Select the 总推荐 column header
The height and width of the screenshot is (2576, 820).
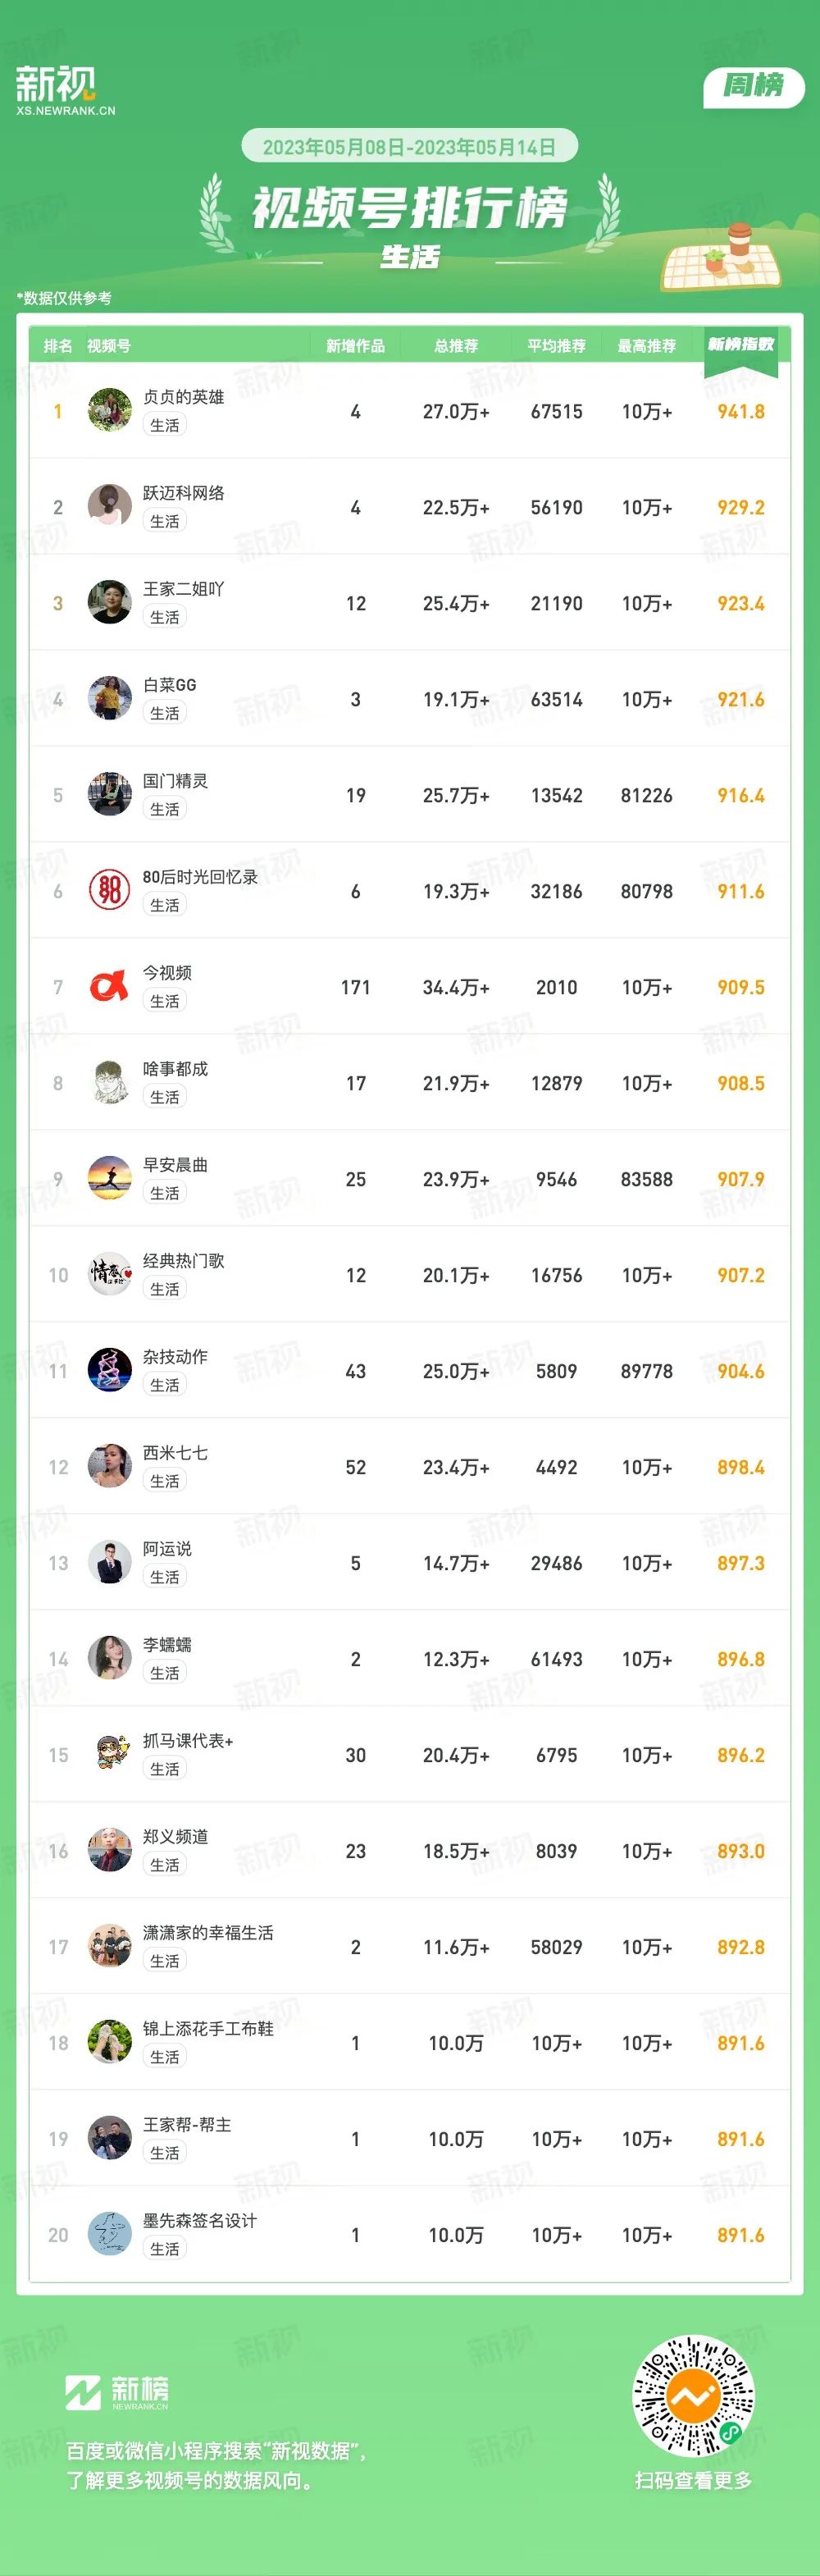[x=456, y=346]
